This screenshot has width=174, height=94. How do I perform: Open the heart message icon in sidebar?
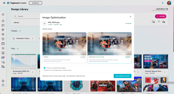pyautogui.click(x=3, y=39)
